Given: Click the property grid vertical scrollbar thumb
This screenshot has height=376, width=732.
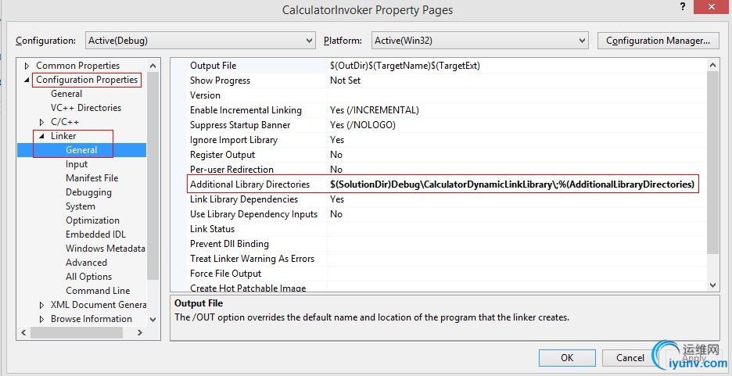Looking at the screenshot, I should [x=713, y=163].
